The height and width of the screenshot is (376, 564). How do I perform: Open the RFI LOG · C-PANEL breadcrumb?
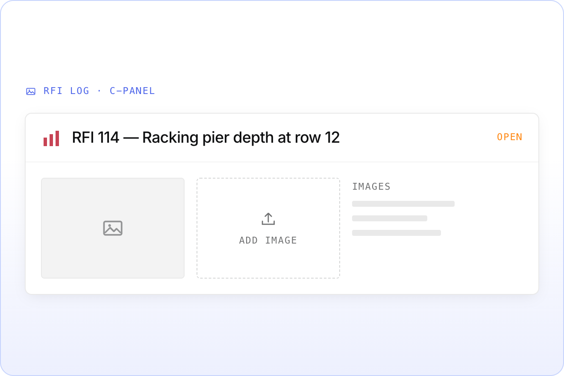point(91,91)
